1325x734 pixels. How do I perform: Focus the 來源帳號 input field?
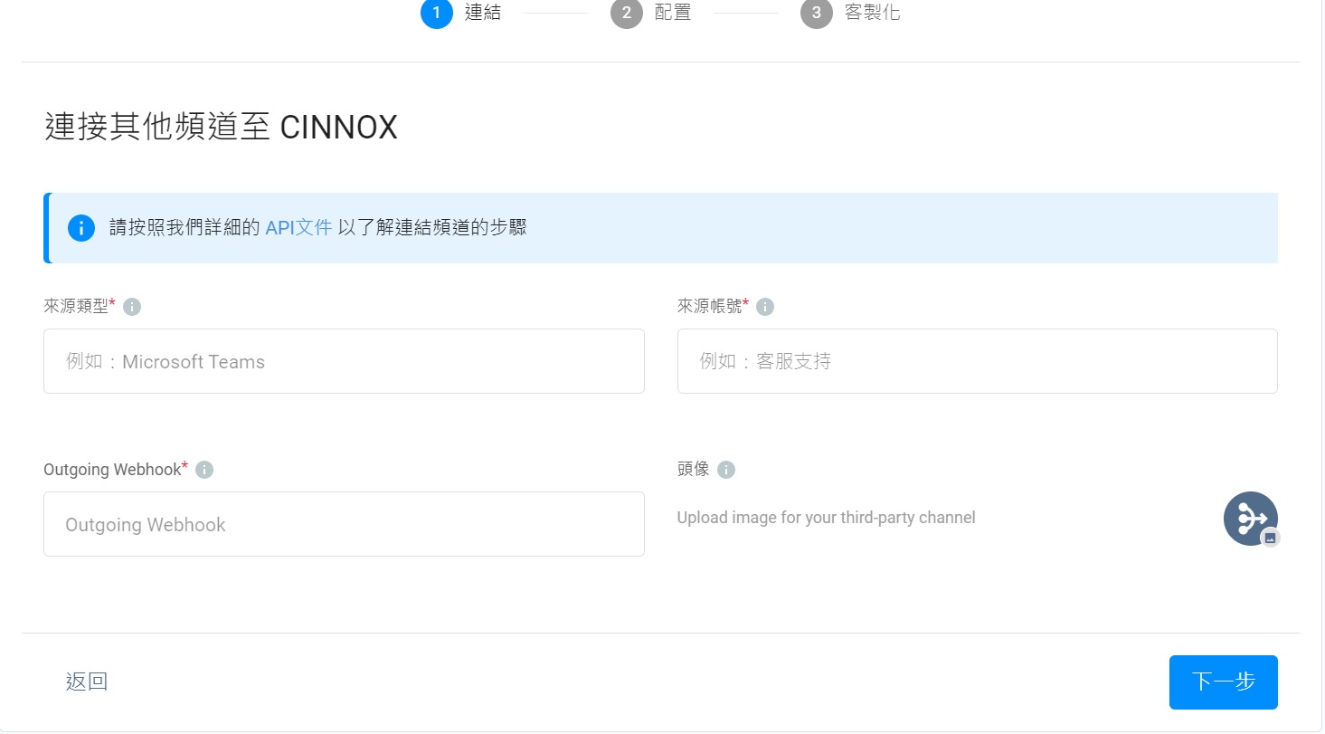point(978,361)
